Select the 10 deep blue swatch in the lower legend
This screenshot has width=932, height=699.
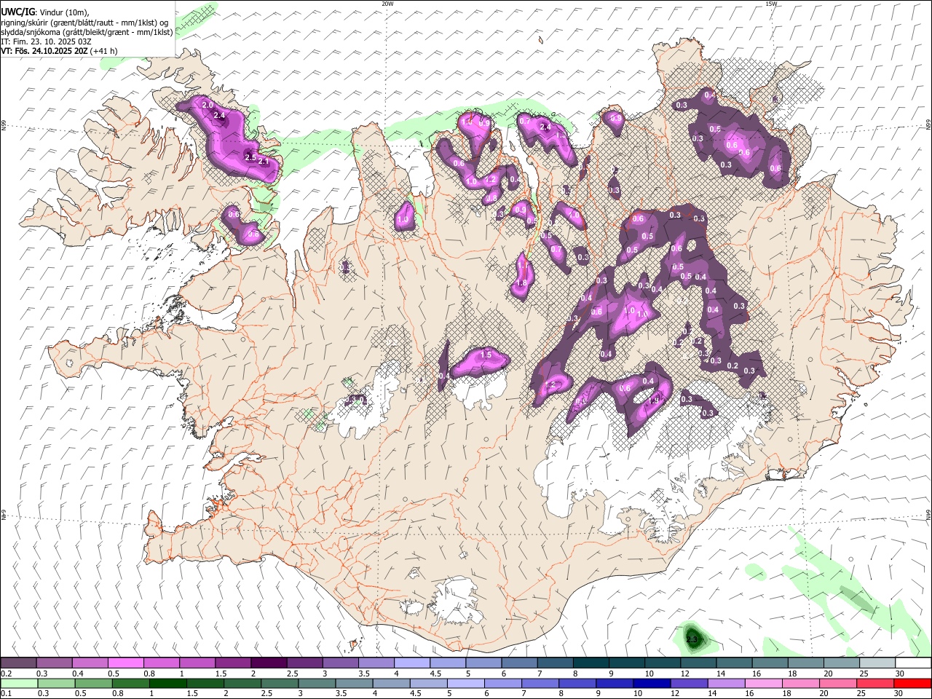tap(652, 683)
